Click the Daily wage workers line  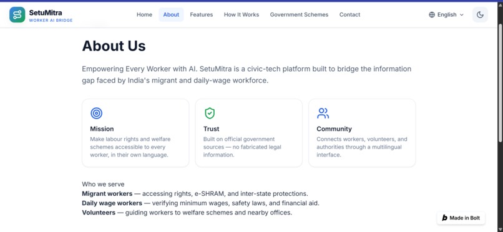200,203
